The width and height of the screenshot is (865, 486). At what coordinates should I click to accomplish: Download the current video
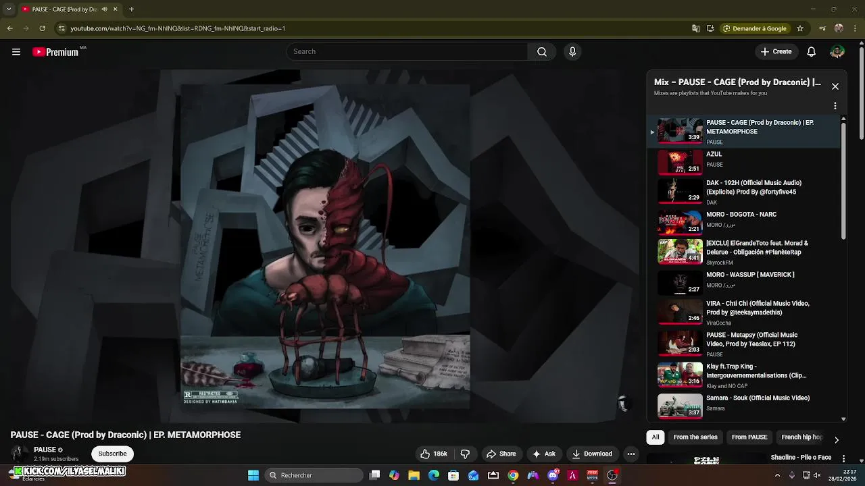click(x=592, y=454)
